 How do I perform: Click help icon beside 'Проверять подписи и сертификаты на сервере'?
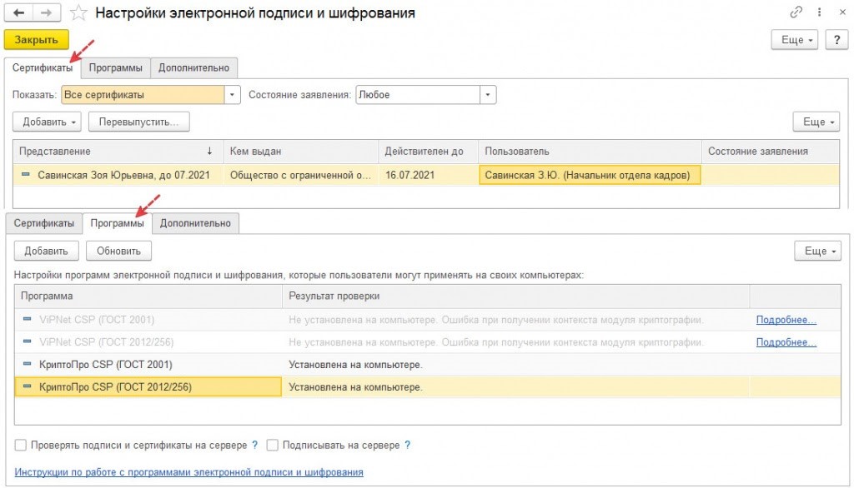pyautogui.click(x=254, y=446)
